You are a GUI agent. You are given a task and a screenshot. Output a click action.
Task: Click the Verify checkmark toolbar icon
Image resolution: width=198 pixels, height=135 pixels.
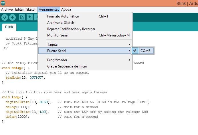click(5, 17)
